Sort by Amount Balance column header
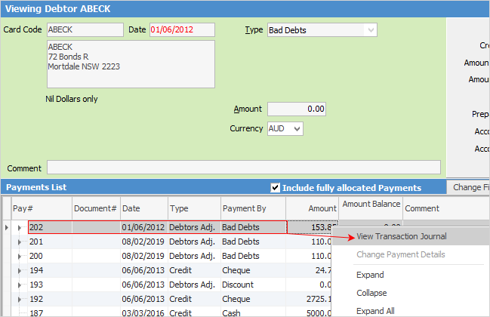 pos(370,205)
